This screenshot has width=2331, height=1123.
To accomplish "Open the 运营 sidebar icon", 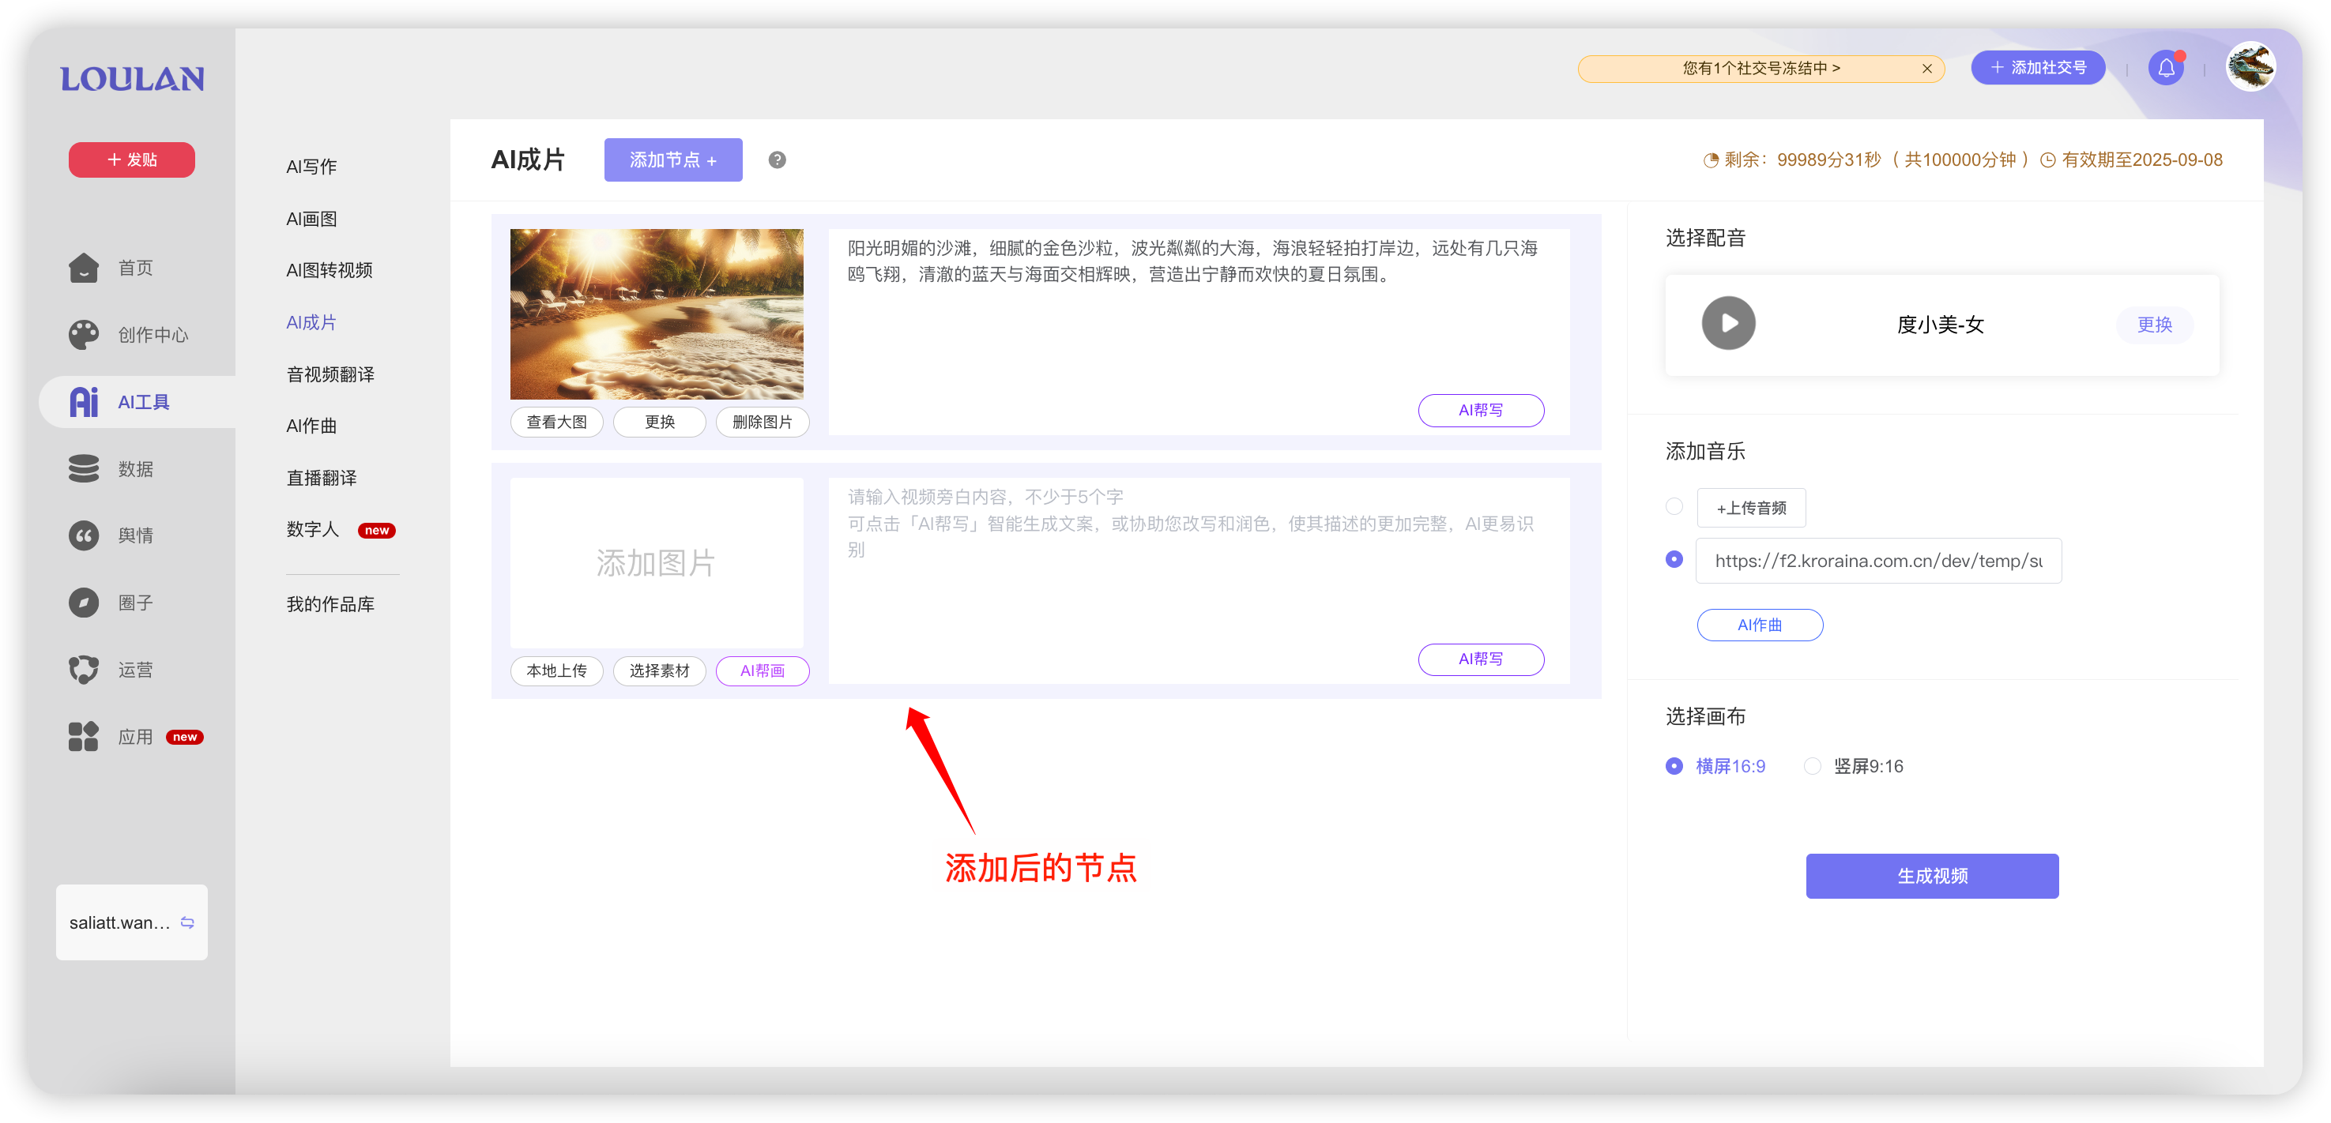I will [x=85, y=669].
